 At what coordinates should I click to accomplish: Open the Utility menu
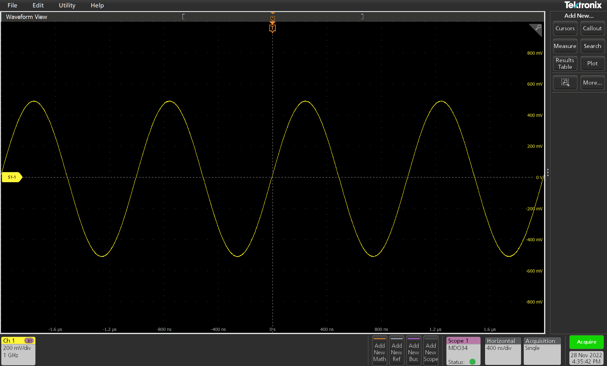(x=67, y=5)
